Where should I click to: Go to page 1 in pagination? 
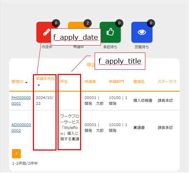coord(16,154)
